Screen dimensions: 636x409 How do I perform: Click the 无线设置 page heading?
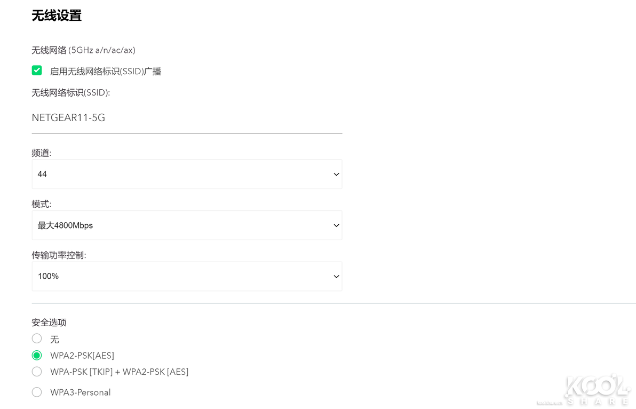(57, 15)
